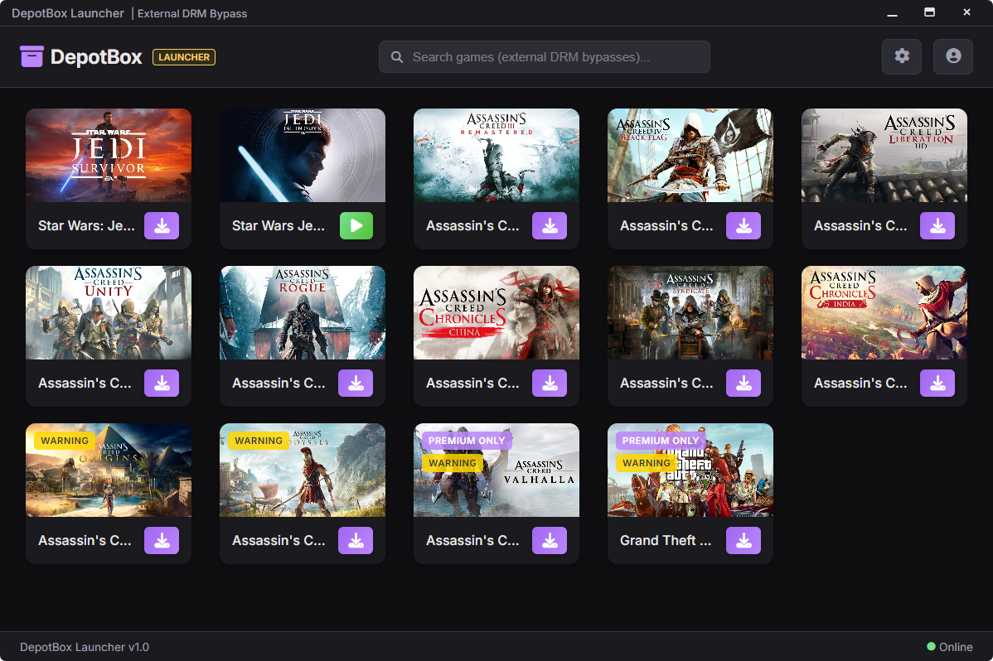Viewport: 993px width, 661px height.
Task: Download Assassin's Creed Unity
Action: click(x=162, y=383)
